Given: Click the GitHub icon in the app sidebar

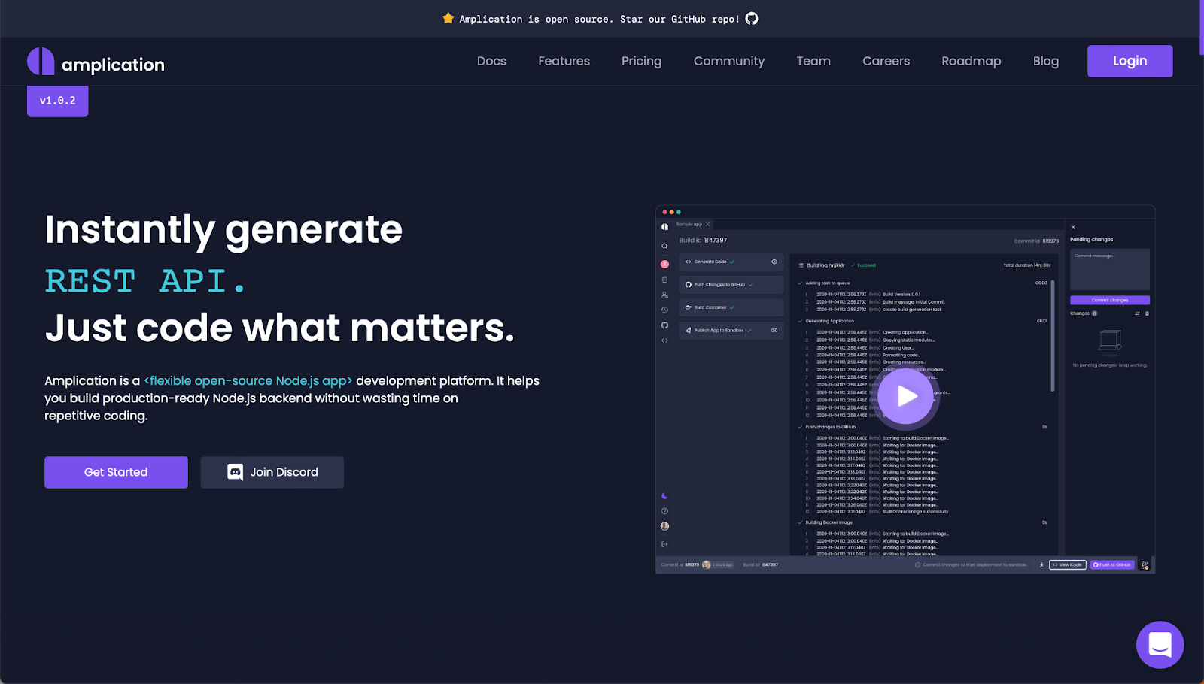Looking at the screenshot, I should click(x=664, y=325).
